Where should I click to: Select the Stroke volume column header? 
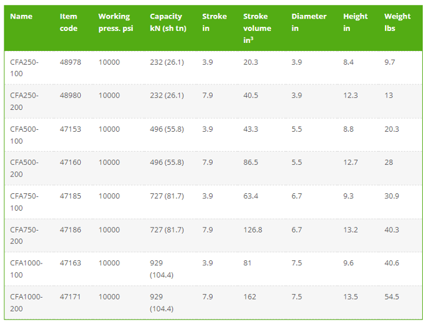point(257,28)
